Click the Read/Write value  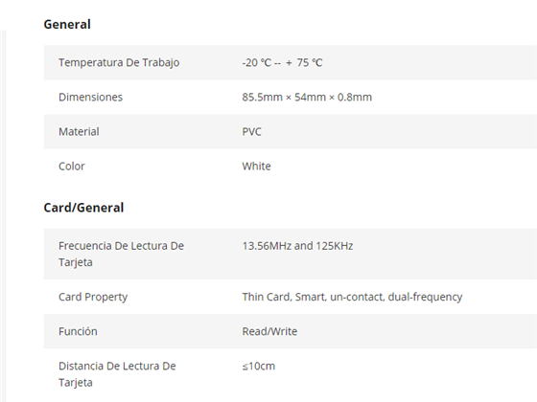pyautogui.click(x=269, y=331)
